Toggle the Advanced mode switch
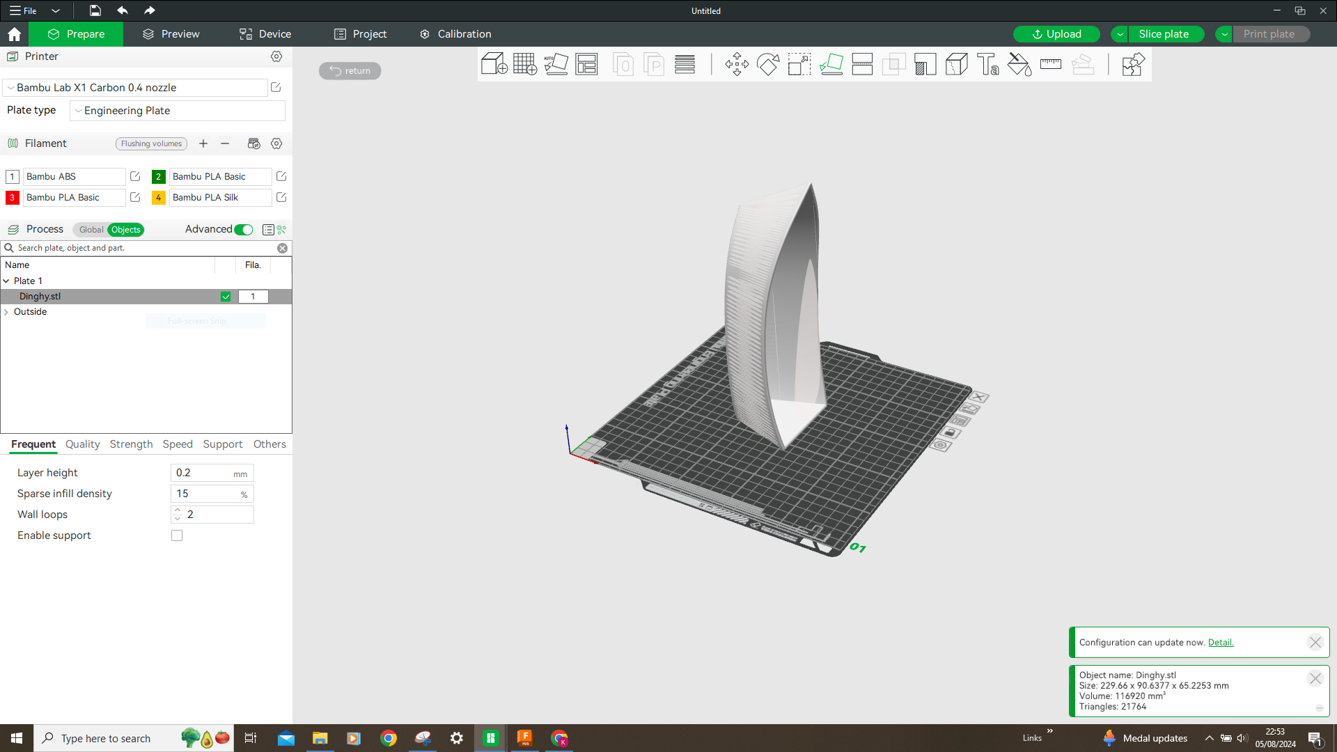 point(244,230)
